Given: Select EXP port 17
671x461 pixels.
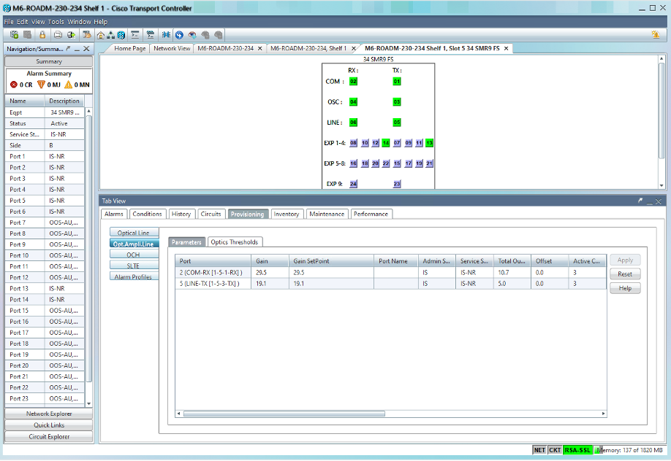Looking at the screenshot, I should [409, 163].
